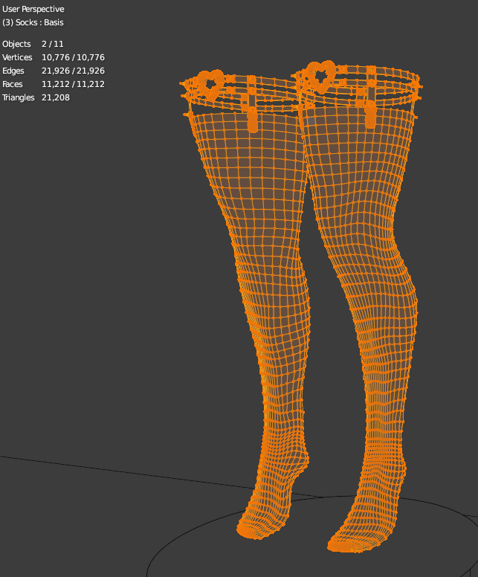Viewport: 478px width, 577px height.
Task: Click the garter clip on the left sock
Action: tap(253, 118)
